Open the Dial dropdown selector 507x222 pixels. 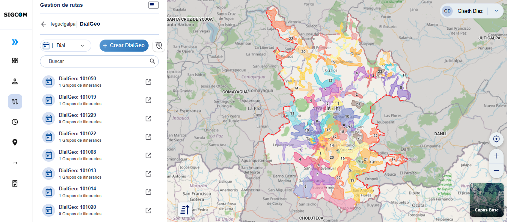pyautogui.click(x=66, y=46)
